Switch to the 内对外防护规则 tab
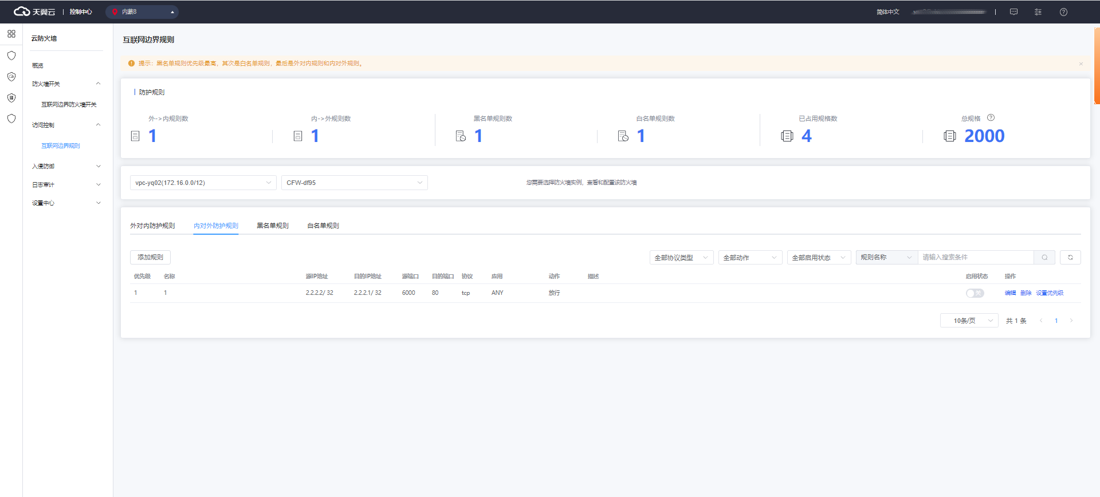The image size is (1100, 497). tap(216, 226)
